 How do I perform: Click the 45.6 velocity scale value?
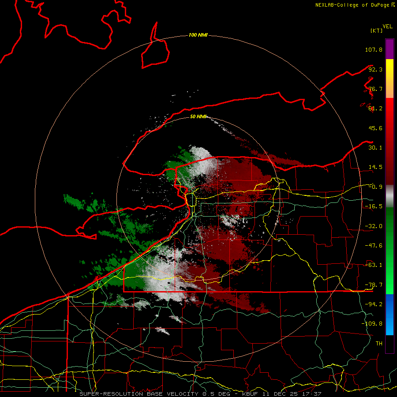point(375,128)
